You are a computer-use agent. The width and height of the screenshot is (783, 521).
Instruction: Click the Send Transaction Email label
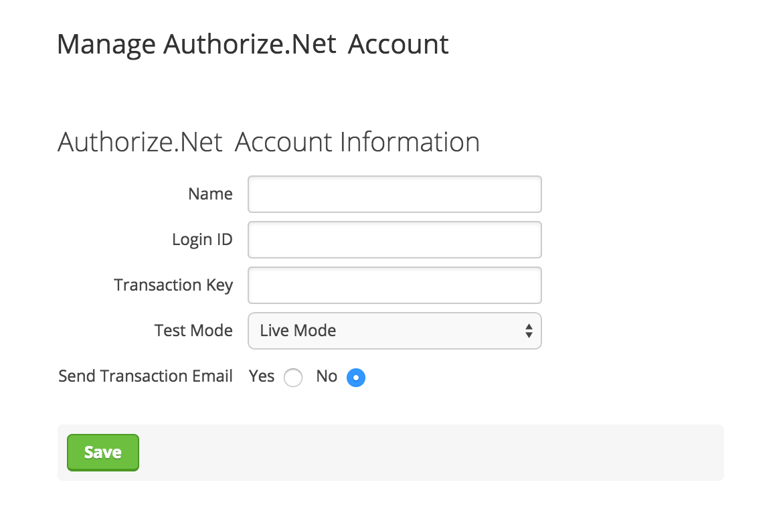[x=145, y=376]
